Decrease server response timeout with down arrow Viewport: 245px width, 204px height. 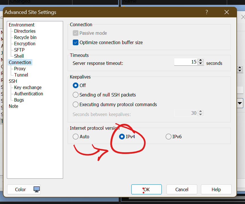[201, 64]
